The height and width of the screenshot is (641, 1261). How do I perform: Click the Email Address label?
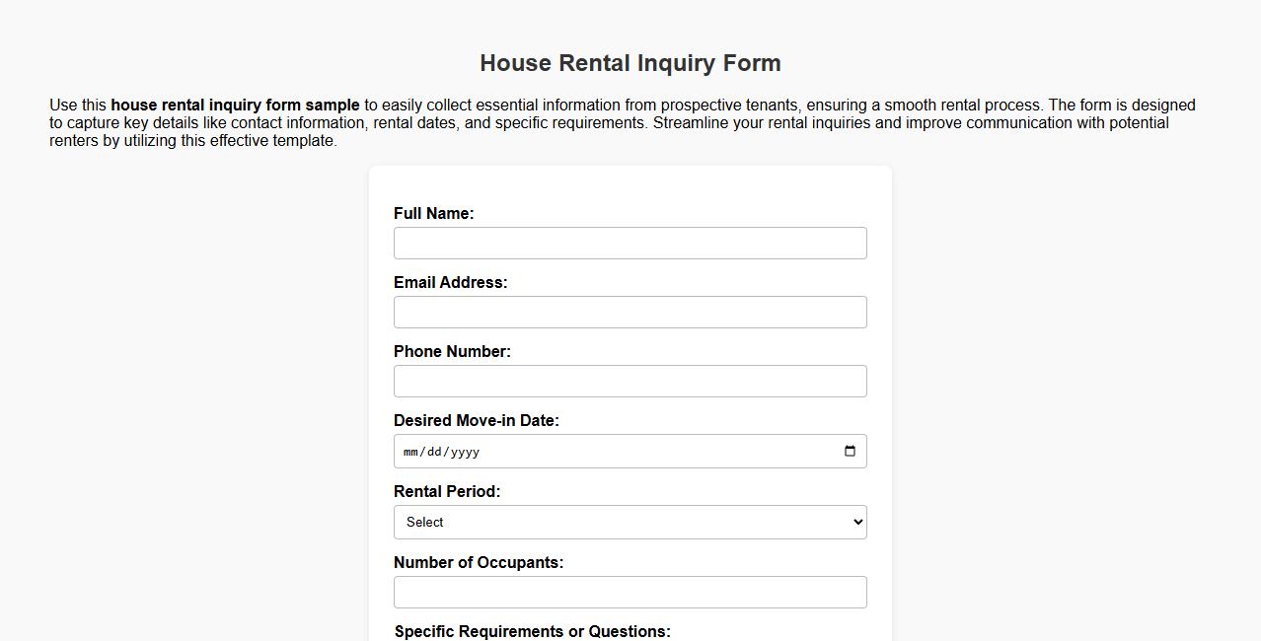coord(450,282)
